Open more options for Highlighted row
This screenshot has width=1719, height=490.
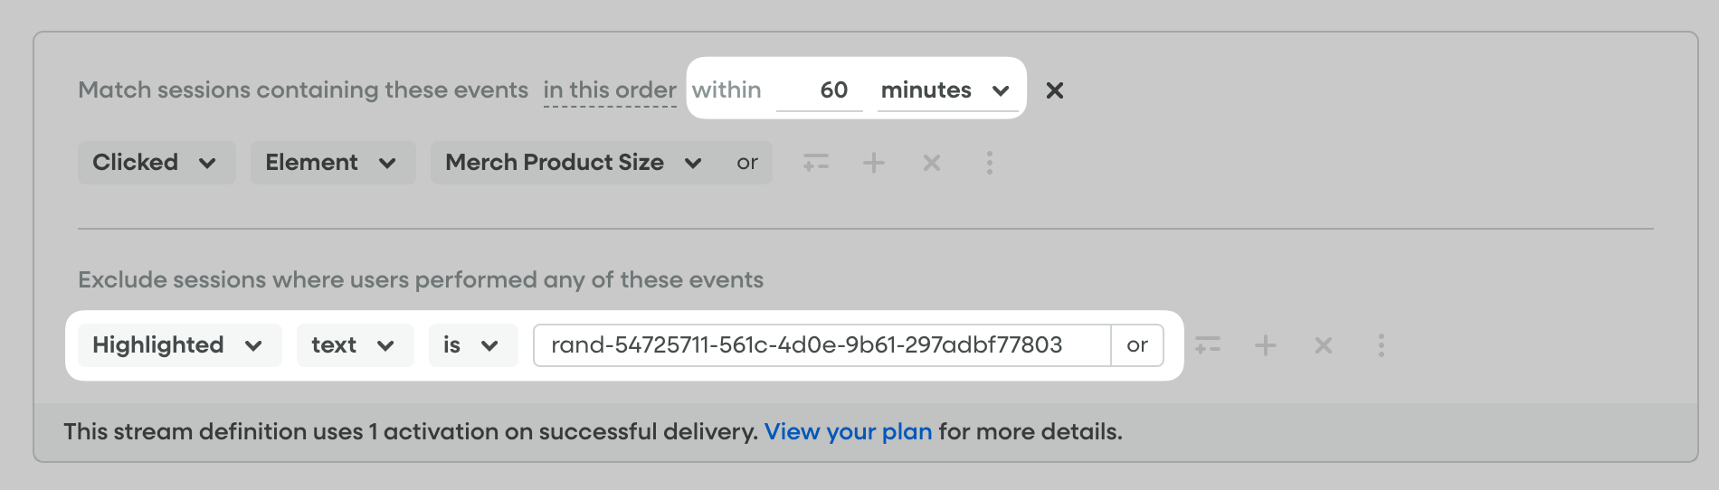(x=1382, y=345)
